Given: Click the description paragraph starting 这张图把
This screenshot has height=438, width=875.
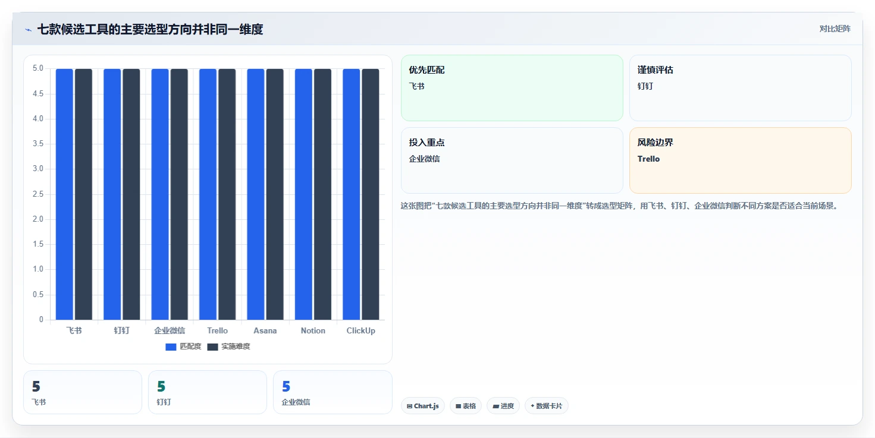Looking at the screenshot, I should (619, 206).
